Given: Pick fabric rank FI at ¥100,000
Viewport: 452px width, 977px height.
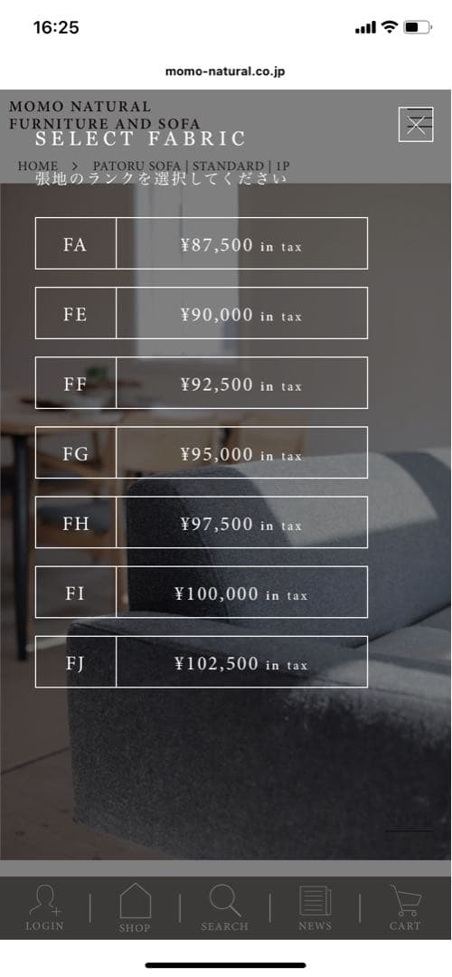Looking at the screenshot, I should coord(201,593).
